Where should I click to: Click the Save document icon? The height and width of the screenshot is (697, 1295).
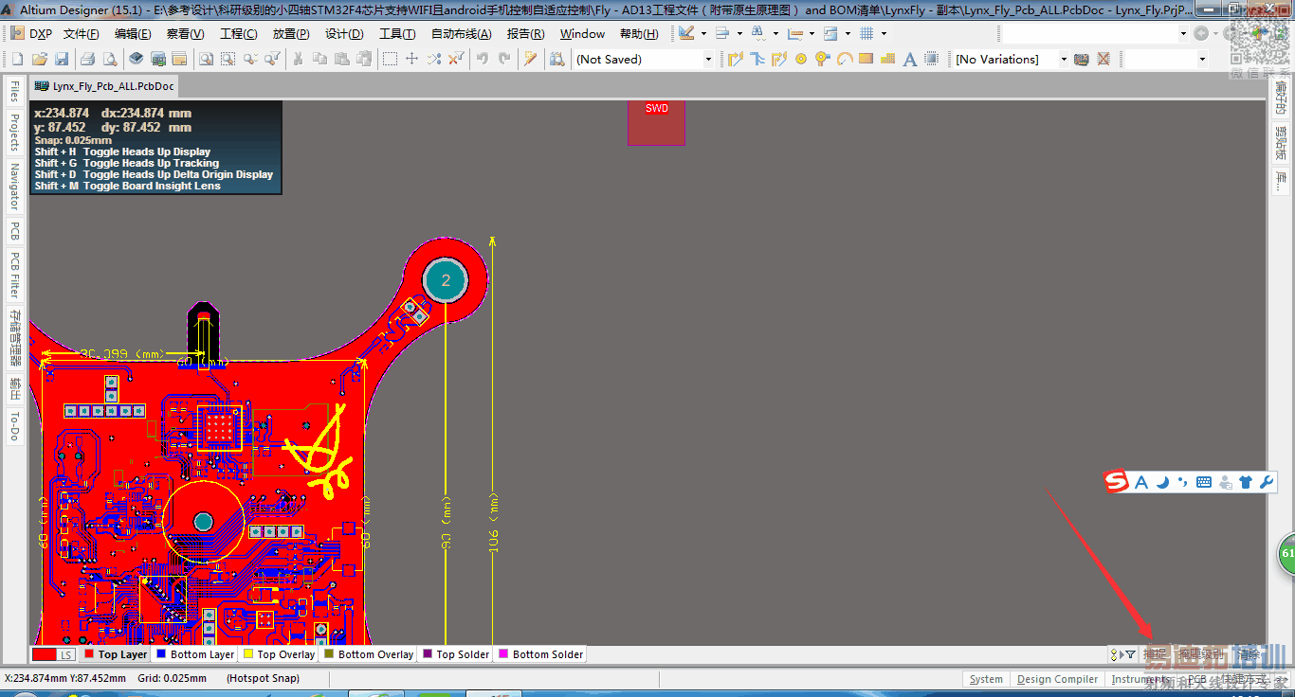[x=61, y=59]
